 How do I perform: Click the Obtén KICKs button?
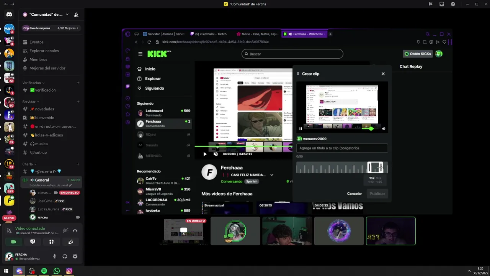point(418,54)
